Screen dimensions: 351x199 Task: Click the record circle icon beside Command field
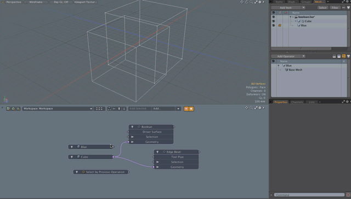(348, 195)
